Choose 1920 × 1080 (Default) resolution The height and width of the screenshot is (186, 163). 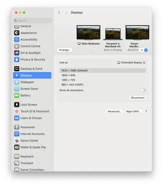103,70
